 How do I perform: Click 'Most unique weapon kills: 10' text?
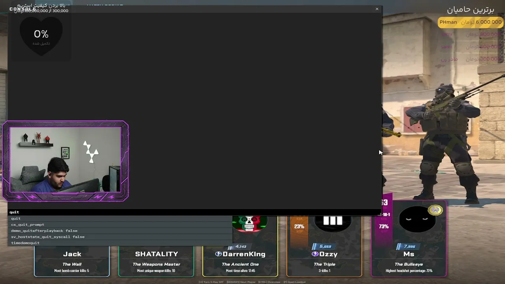pos(156,271)
